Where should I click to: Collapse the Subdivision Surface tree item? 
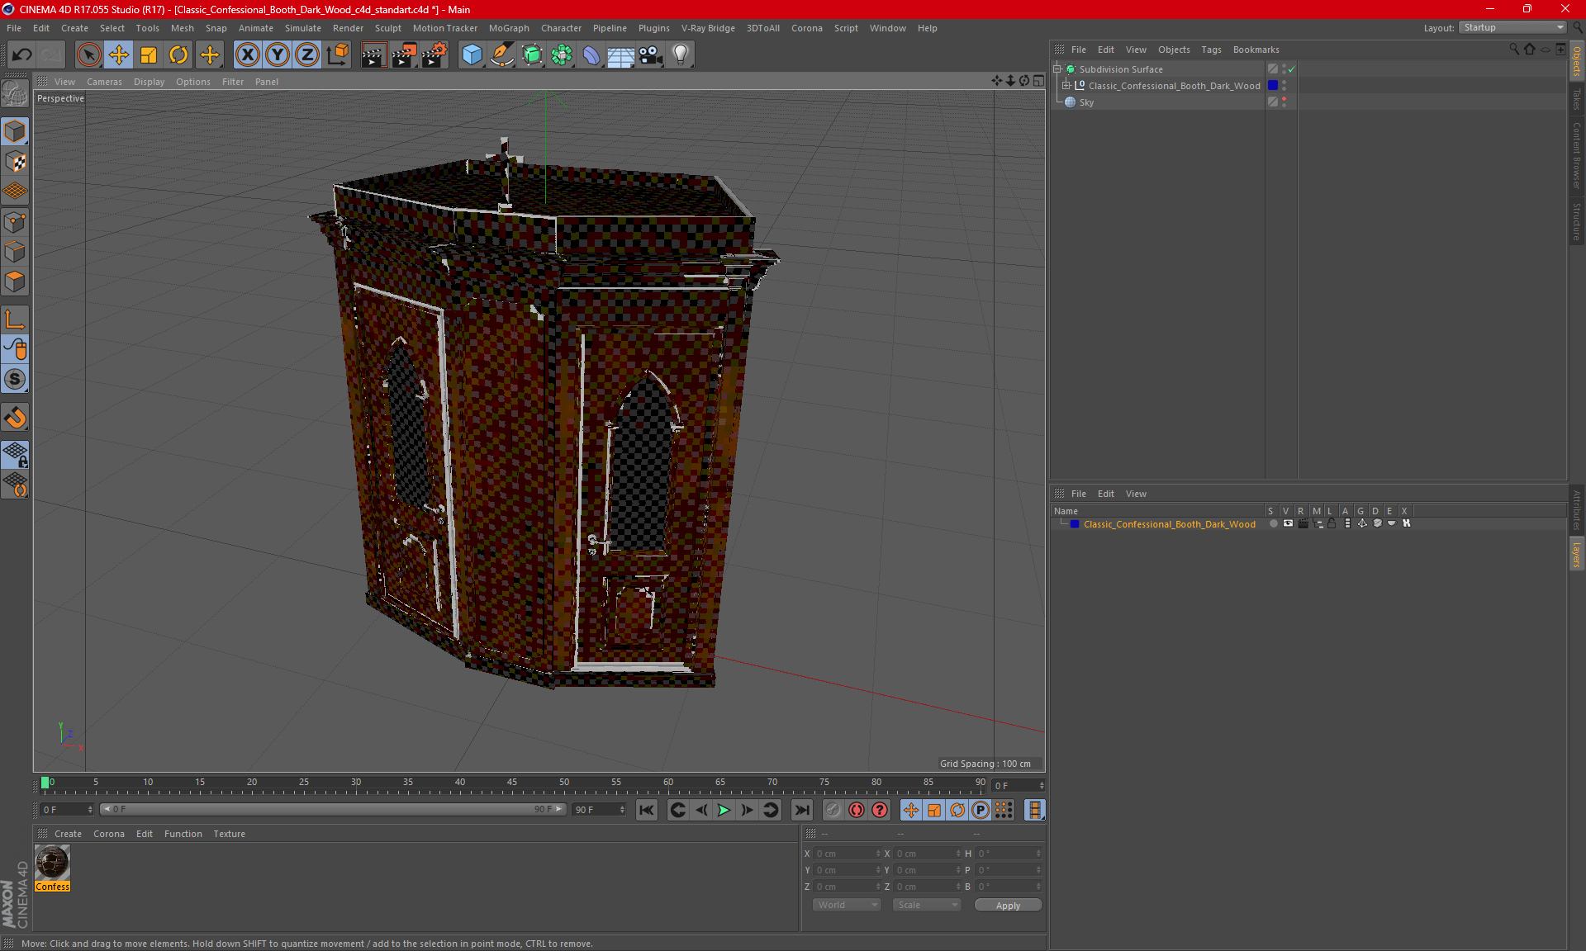[1057, 69]
